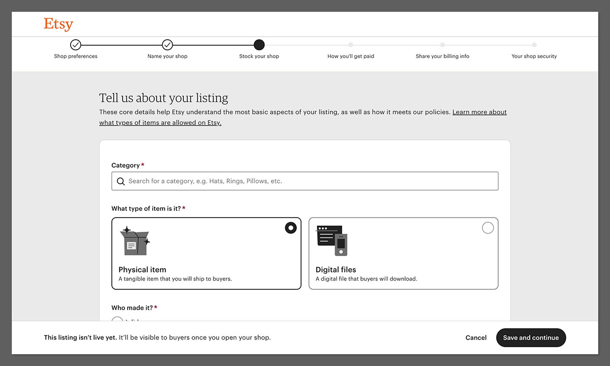Click the How you'll get paid step dot
The width and height of the screenshot is (610, 366).
tap(351, 45)
